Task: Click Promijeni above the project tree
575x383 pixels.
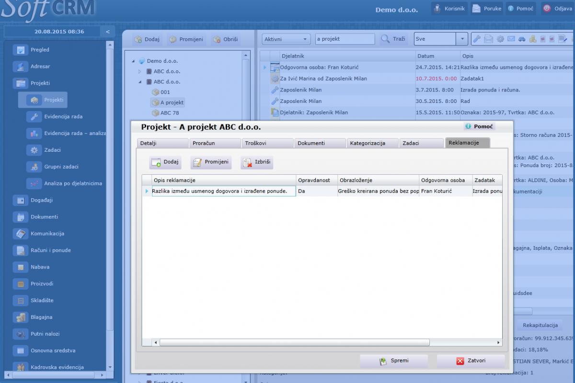Action: 186,39
